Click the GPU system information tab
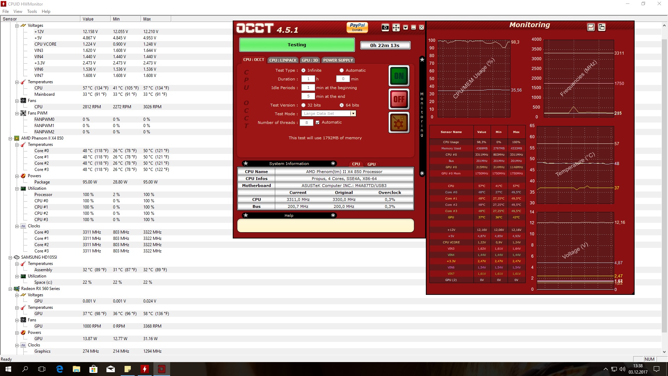 [371, 164]
